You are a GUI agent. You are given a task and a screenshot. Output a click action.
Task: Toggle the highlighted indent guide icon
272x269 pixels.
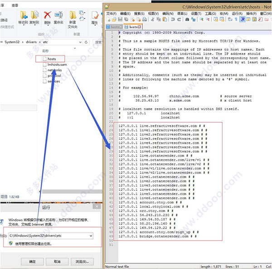[x=243, y=20]
